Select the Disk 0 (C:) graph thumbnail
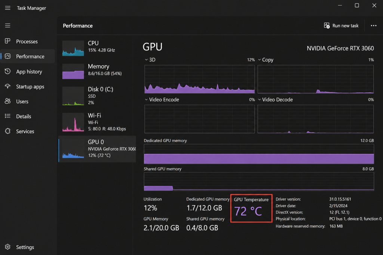 pyautogui.click(x=73, y=96)
